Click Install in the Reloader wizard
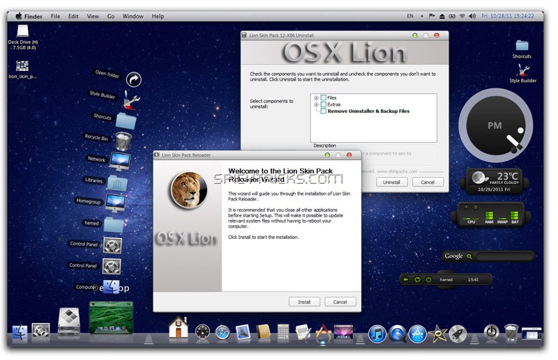 (x=304, y=302)
